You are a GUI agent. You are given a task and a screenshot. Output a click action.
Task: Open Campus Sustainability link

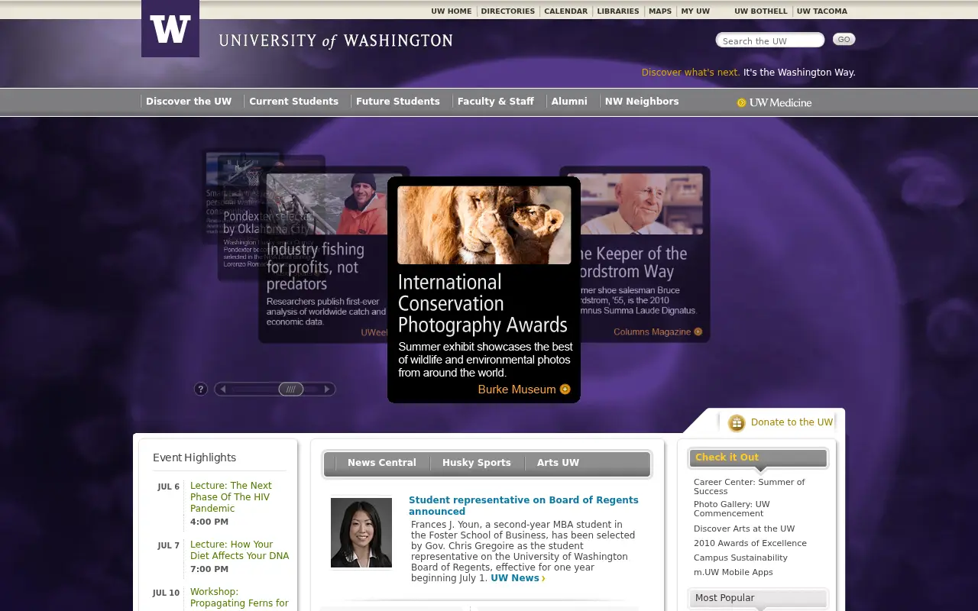740,558
